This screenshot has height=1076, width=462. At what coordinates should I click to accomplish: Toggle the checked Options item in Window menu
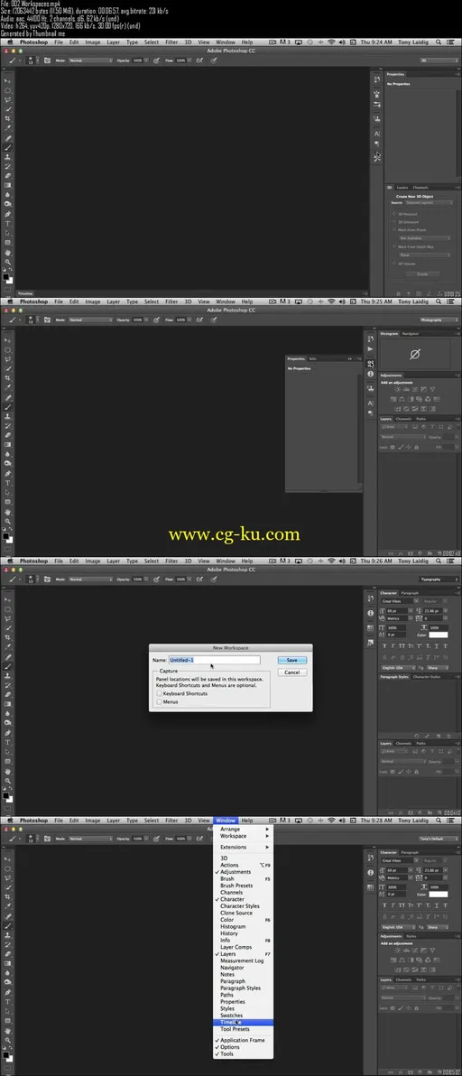[x=243, y=1047]
